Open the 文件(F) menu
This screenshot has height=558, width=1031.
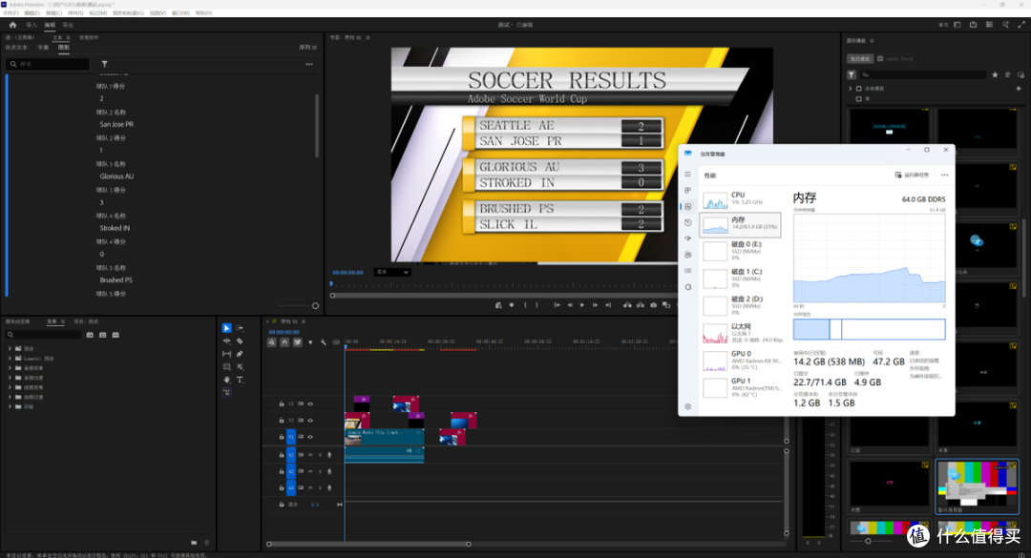(11, 13)
